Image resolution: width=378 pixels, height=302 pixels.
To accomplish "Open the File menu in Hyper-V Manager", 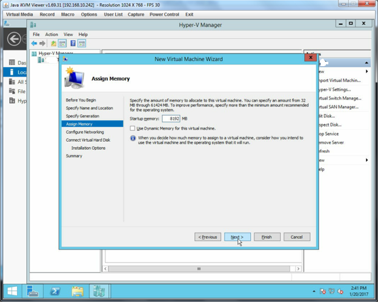I will (x=36, y=35).
